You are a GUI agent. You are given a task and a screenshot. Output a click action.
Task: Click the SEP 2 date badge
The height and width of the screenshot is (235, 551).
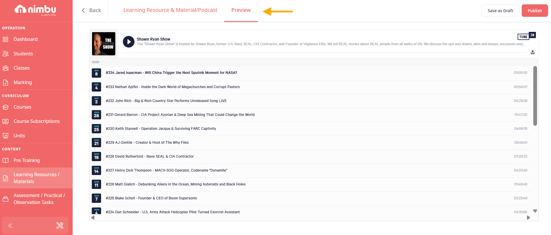[96, 101]
